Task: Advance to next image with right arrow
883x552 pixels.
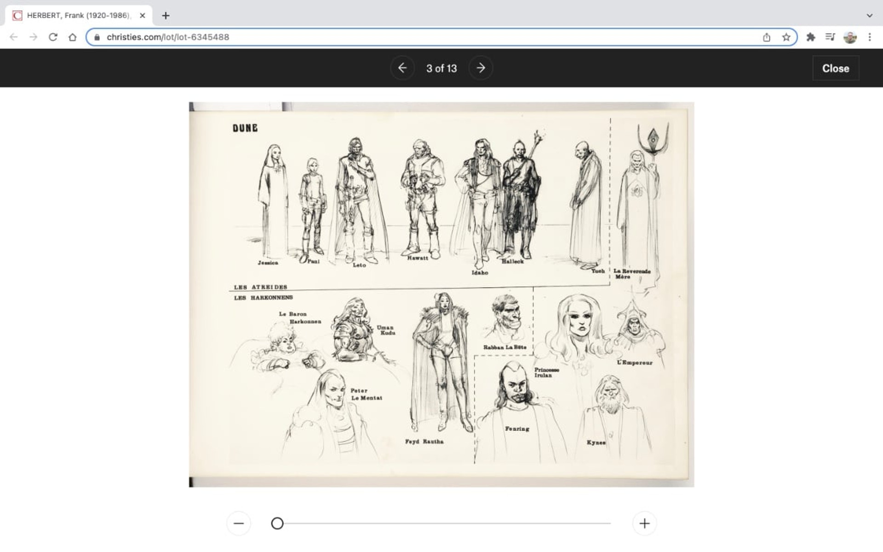Action: tap(481, 68)
